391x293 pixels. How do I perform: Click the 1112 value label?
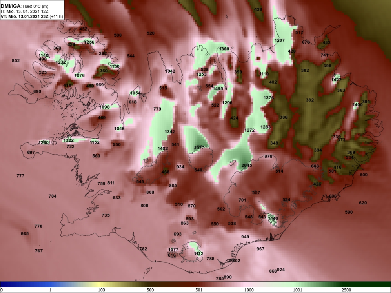click(x=199, y=254)
